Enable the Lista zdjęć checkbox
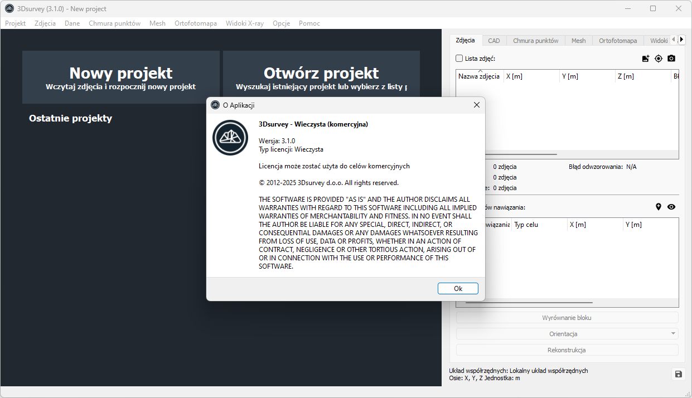 click(x=459, y=59)
